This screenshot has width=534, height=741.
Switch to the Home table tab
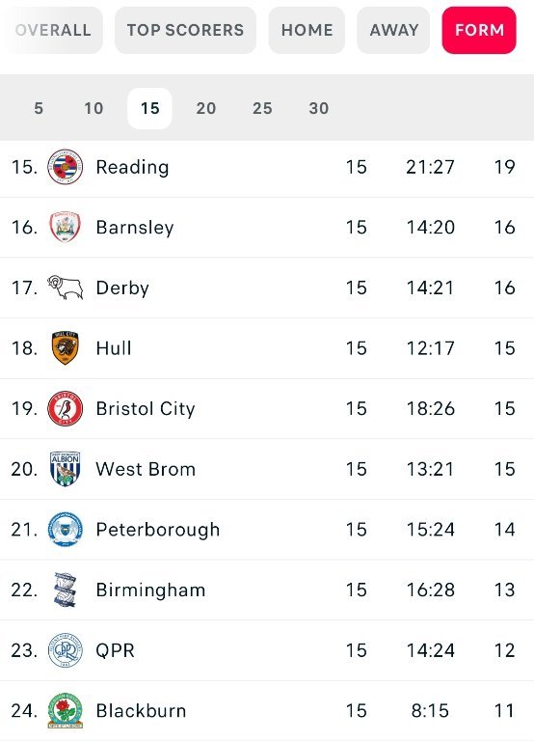307,30
